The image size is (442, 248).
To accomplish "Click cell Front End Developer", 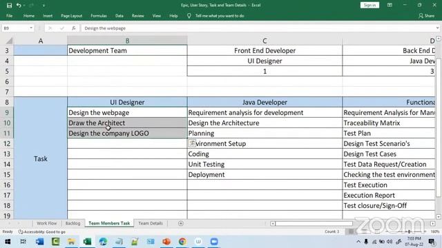I will (x=265, y=50).
